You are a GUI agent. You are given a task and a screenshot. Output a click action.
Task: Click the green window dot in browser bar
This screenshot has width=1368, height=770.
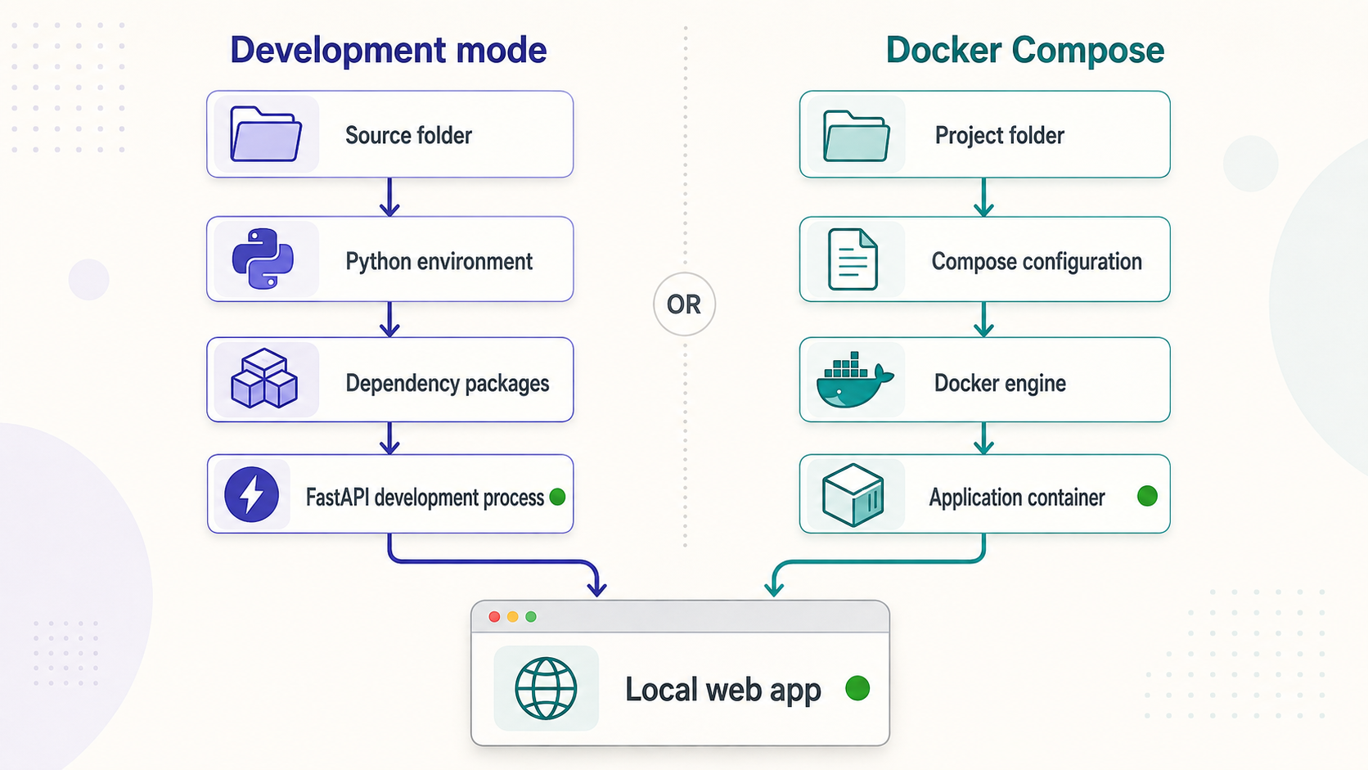point(531,617)
